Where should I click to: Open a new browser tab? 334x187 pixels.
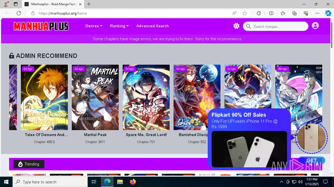[x=89, y=4]
